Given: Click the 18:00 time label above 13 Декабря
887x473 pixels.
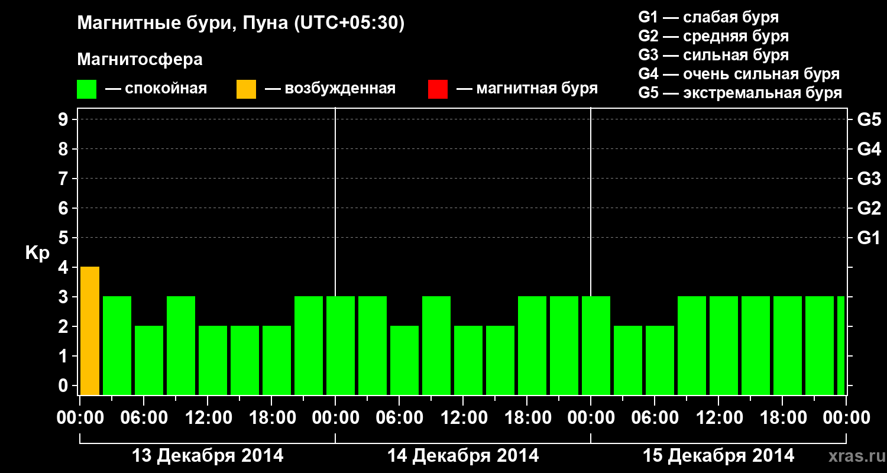Looking at the screenshot, I should point(271,417).
